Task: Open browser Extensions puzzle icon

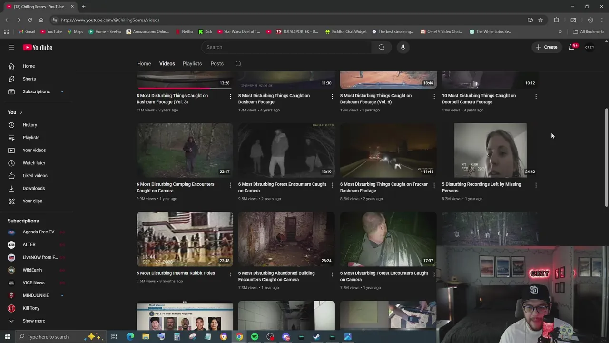Action: (556, 20)
